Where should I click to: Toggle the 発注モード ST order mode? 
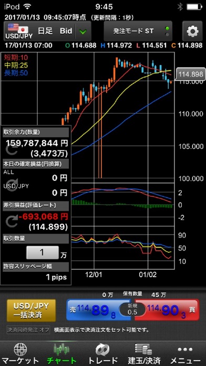[138, 31]
